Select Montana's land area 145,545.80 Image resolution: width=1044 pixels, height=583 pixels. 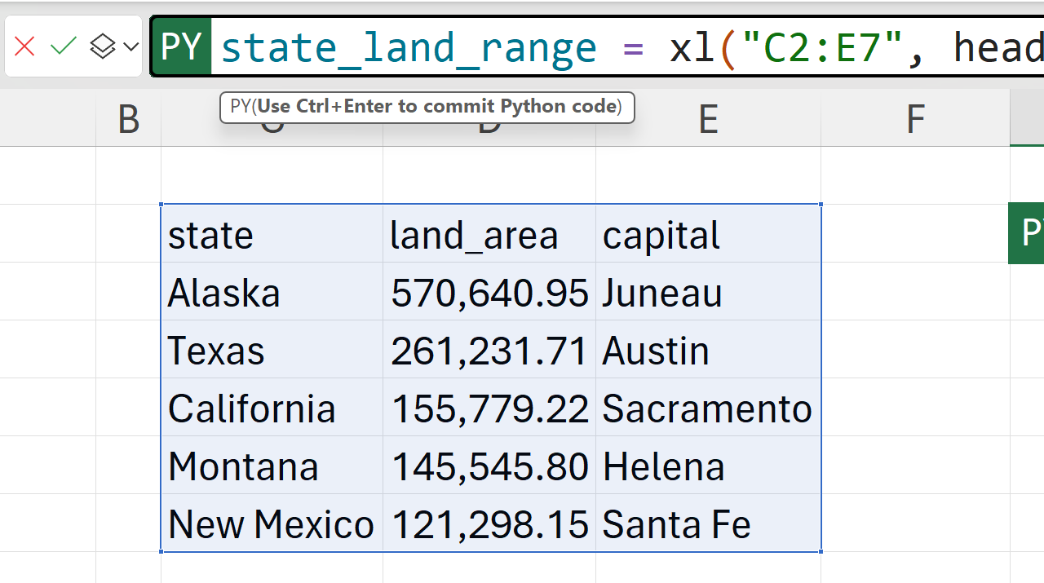[489, 466]
